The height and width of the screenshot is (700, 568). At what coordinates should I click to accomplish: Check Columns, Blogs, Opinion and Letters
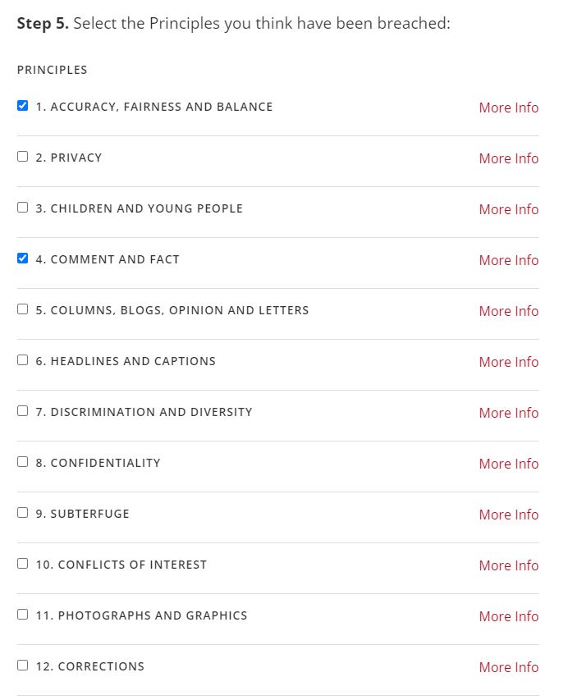[22, 309]
